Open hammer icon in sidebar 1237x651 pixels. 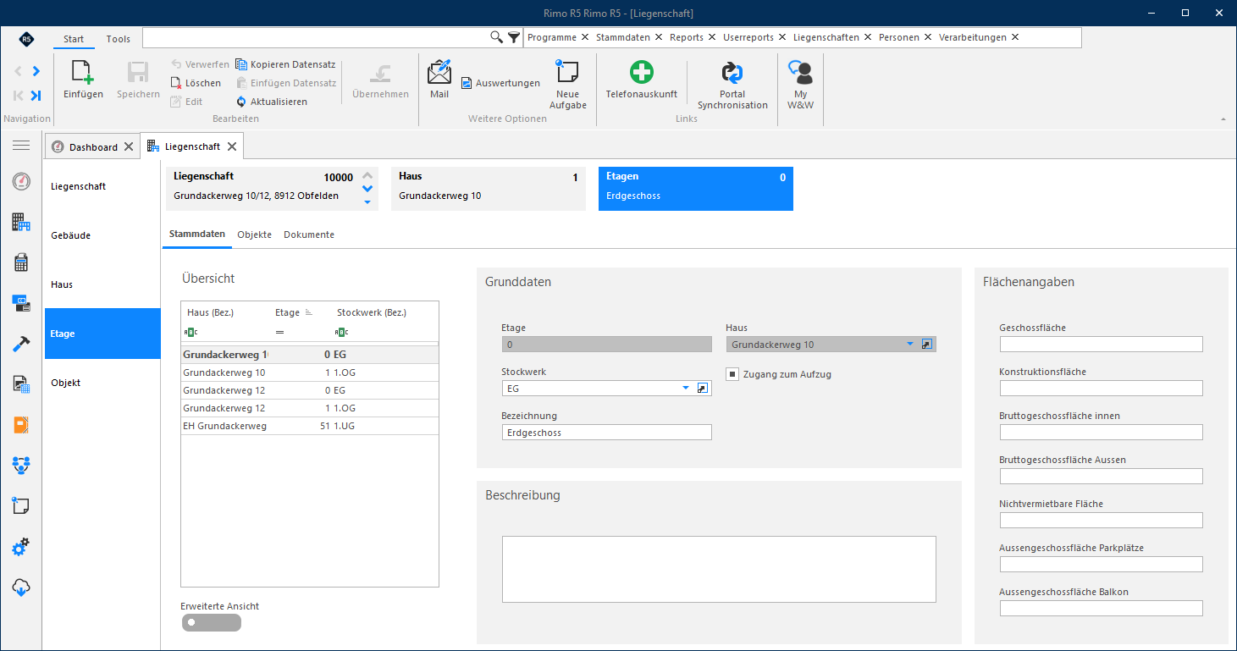point(21,344)
